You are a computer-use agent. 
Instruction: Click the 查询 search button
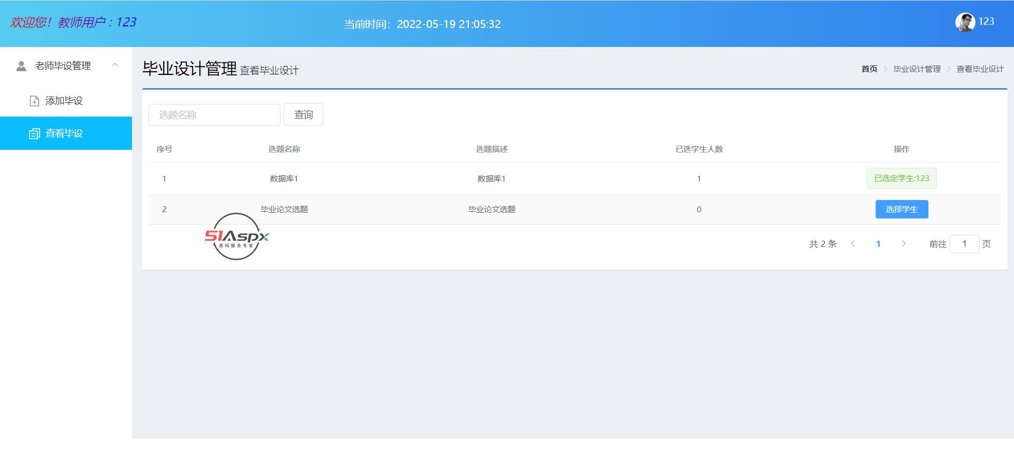pyautogui.click(x=303, y=115)
